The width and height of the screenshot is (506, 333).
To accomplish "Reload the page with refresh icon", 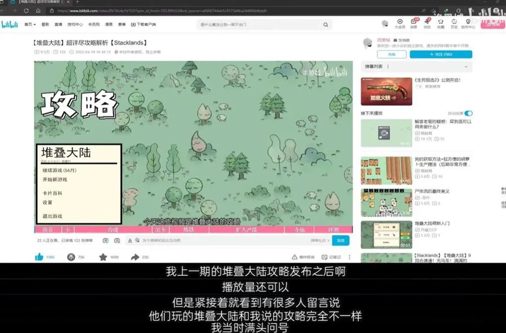I will click(x=26, y=11).
